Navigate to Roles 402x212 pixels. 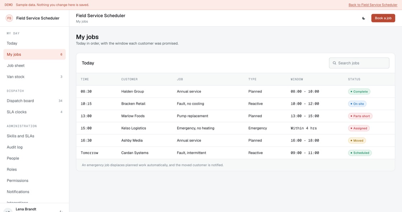click(x=34, y=169)
